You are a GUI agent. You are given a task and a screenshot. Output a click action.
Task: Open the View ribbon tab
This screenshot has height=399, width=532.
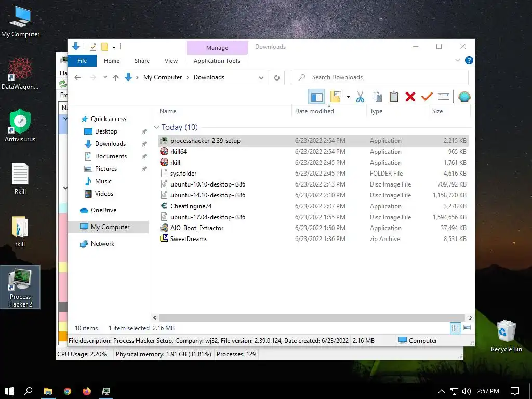click(x=171, y=61)
